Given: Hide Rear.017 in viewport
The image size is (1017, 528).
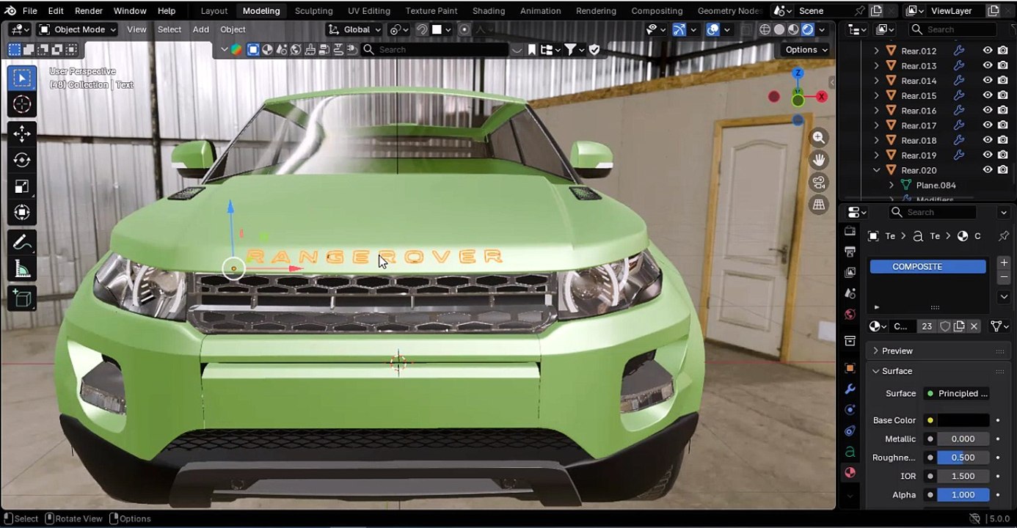Looking at the screenshot, I should pyautogui.click(x=988, y=125).
